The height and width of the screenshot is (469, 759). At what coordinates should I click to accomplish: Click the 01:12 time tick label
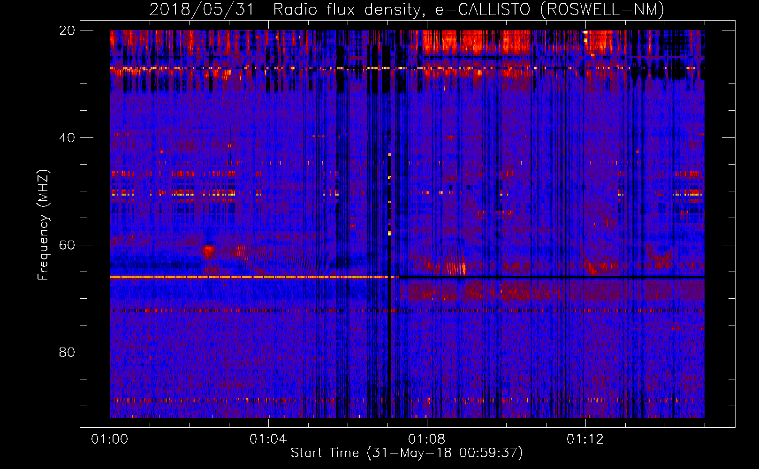coord(585,439)
